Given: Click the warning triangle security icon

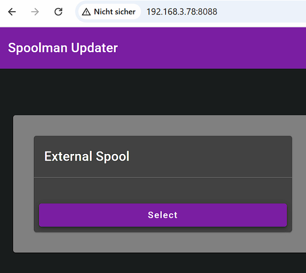Looking at the screenshot, I should click(86, 12).
